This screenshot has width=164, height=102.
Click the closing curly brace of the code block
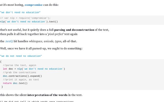tap(2, 87)
